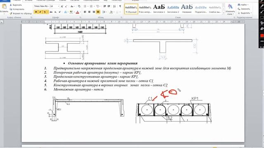Open the font color dropdown arrow
The image size is (264, 148).
click(x=80, y=12)
